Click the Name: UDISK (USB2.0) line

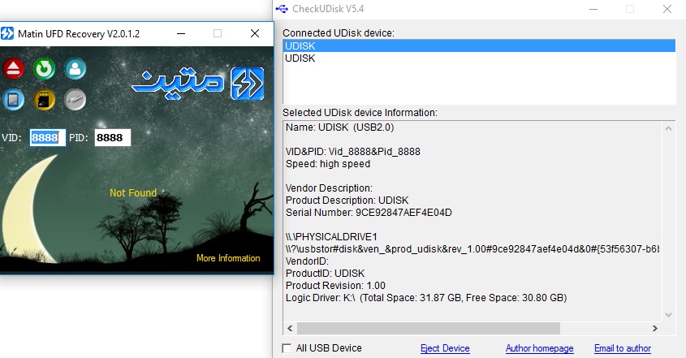pyautogui.click(x=340, y=127)
